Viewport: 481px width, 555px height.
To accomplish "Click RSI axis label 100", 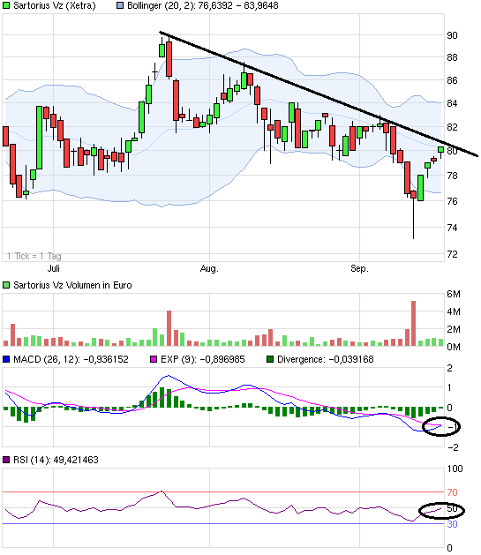I will 455,469.
